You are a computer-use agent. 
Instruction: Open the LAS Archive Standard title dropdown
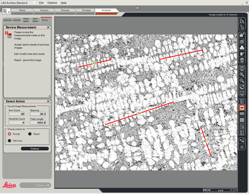pyautogui.click(x=36, y=3)
